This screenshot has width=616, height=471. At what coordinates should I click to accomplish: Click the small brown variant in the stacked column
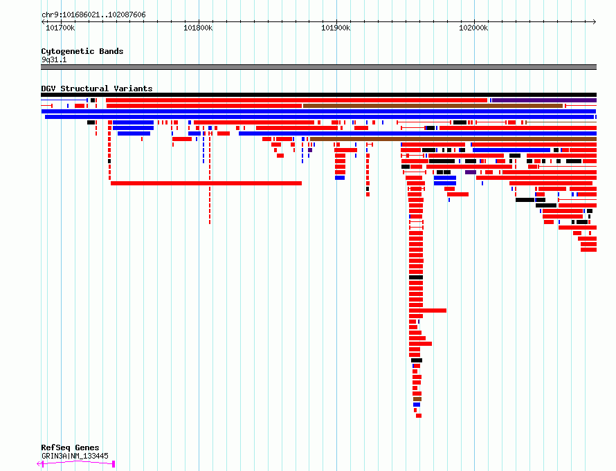[417, 399]
